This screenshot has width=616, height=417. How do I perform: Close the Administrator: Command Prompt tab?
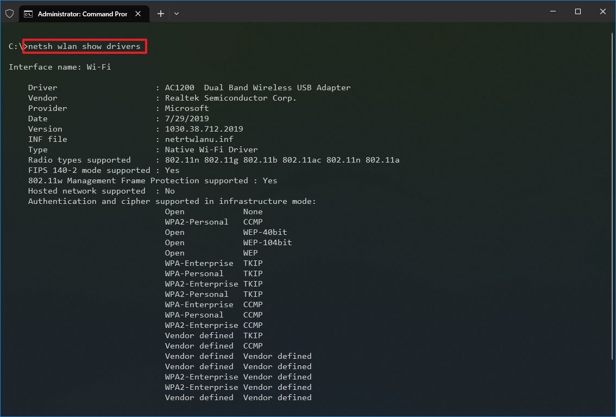point(137,14)
